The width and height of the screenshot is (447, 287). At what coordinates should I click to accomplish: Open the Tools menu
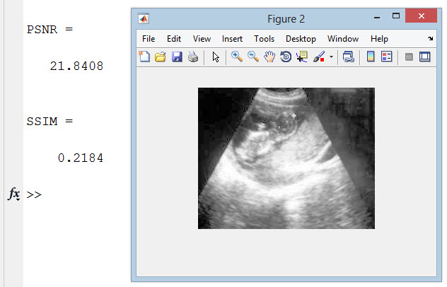click(x=264, y=39)
